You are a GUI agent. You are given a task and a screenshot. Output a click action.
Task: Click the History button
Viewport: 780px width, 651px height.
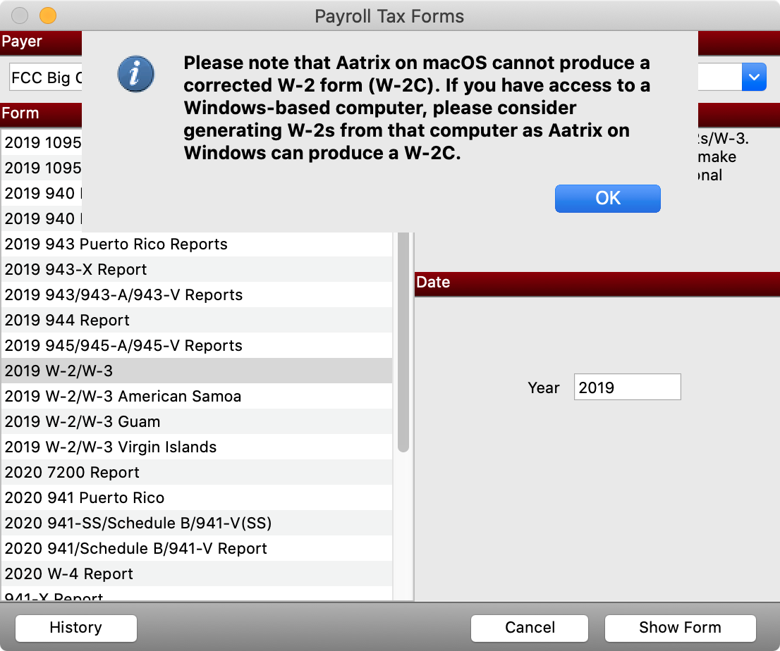point(75,627)
